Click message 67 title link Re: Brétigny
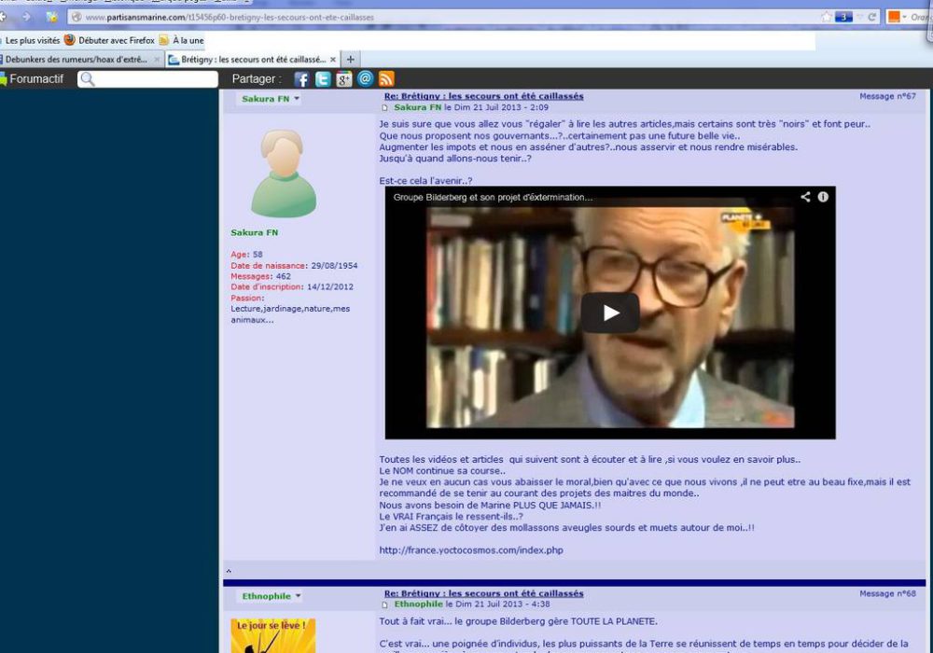The width and height of the screenshot is (933, 653). [483, 96]
